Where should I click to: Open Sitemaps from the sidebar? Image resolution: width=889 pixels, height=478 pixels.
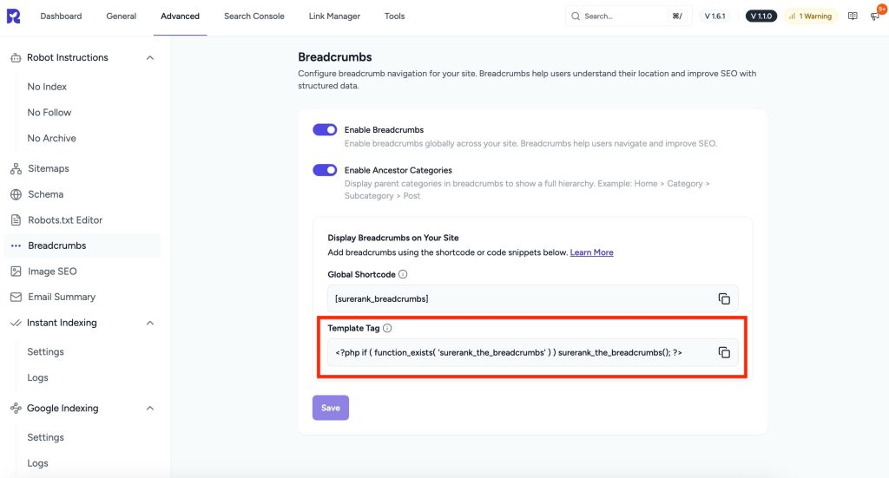(48, 168)
